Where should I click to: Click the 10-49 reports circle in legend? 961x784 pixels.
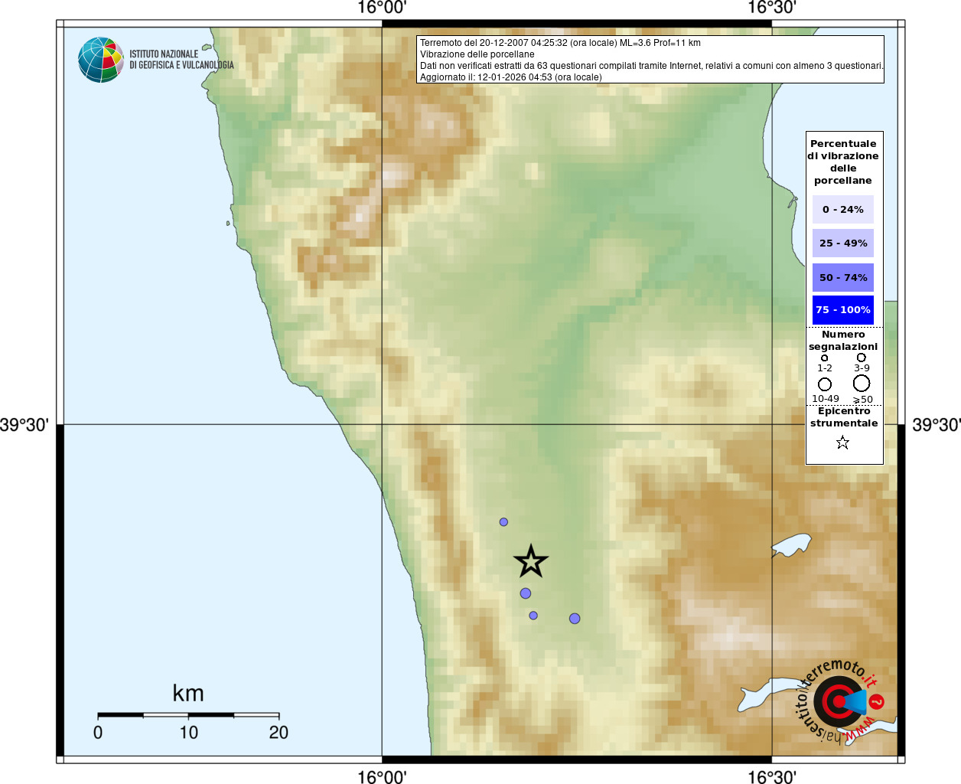[x=825, y=384]
